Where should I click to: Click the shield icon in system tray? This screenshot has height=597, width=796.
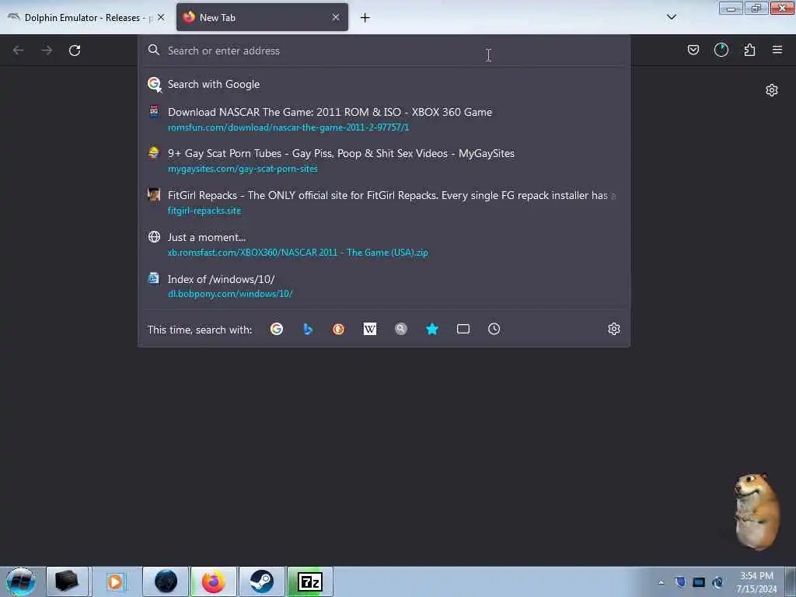click(680, 582)
